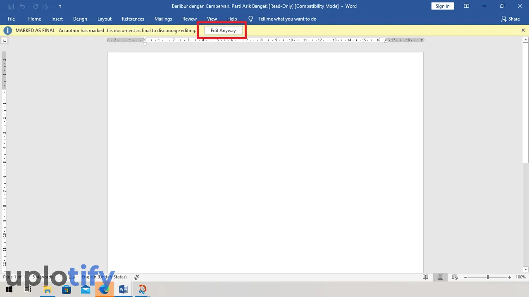Click the vertical scrollbar thumb
The image size is (529, 297).
[526, 103]
